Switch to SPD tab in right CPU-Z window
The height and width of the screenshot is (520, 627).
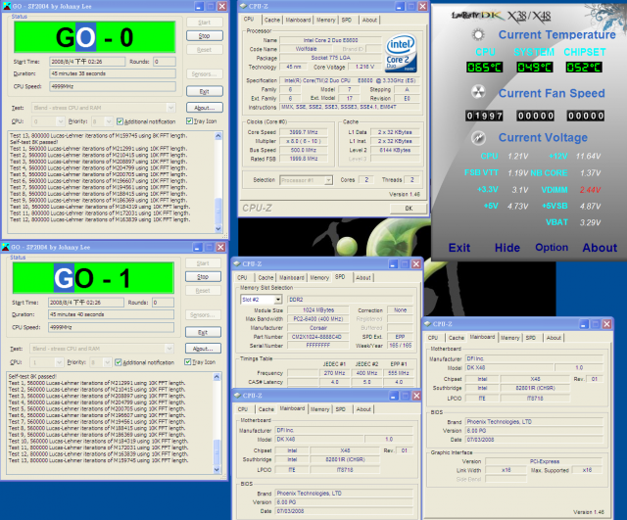coord(531,338)
